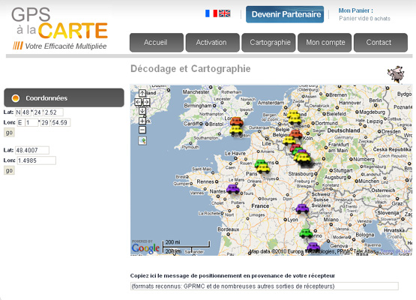Open the Activation menu
416x300 pixels.
tap(213, 43)
